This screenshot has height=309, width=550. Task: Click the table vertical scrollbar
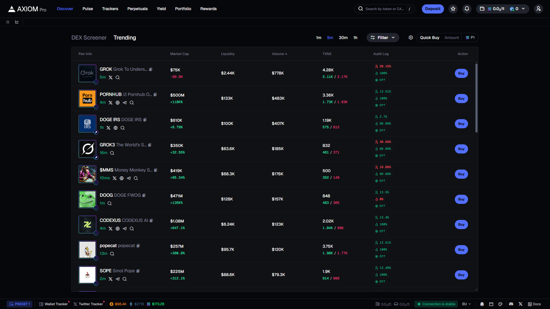(x=476, y=98)
